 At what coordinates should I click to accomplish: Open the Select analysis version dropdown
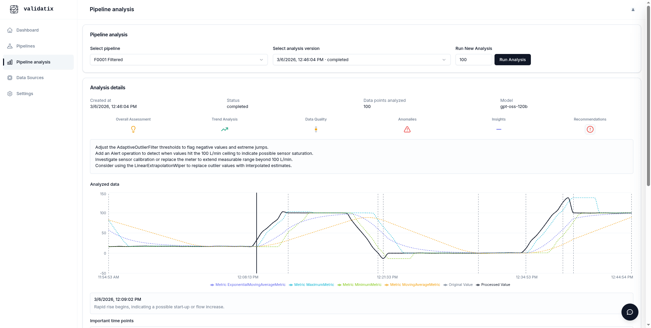click(361, 60)
